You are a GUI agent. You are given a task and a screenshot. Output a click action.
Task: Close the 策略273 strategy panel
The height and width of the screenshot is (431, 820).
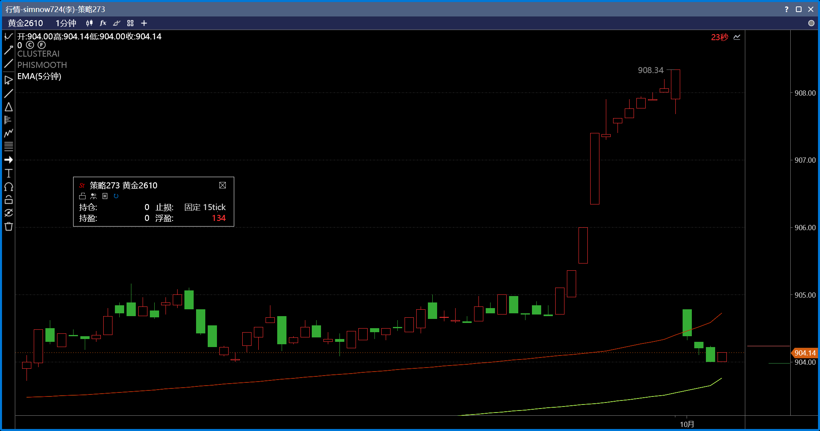coord(223,185)
